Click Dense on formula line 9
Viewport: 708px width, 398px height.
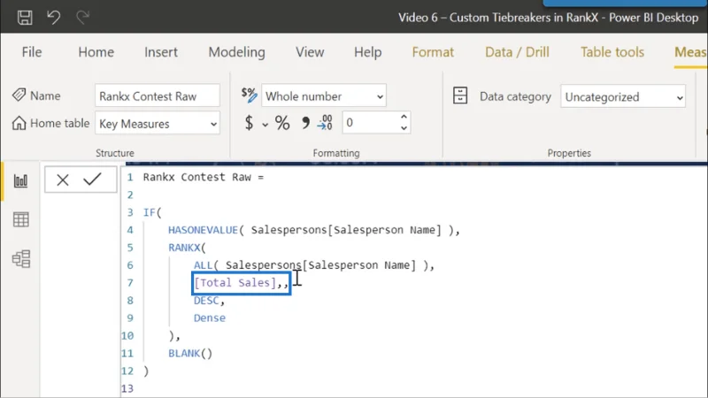point(210,318)
